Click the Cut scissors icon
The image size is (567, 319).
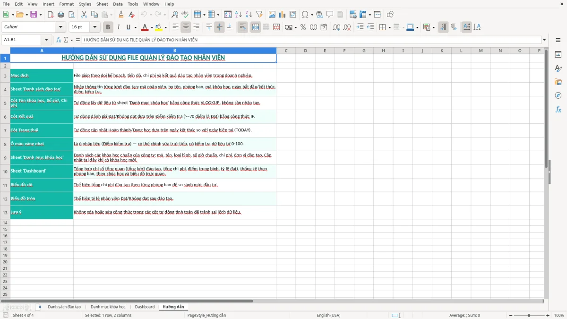(84, 15)
